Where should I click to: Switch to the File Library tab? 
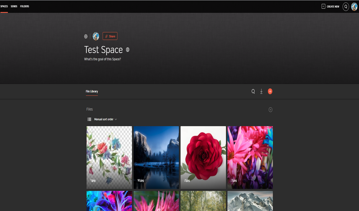point(92,91)
